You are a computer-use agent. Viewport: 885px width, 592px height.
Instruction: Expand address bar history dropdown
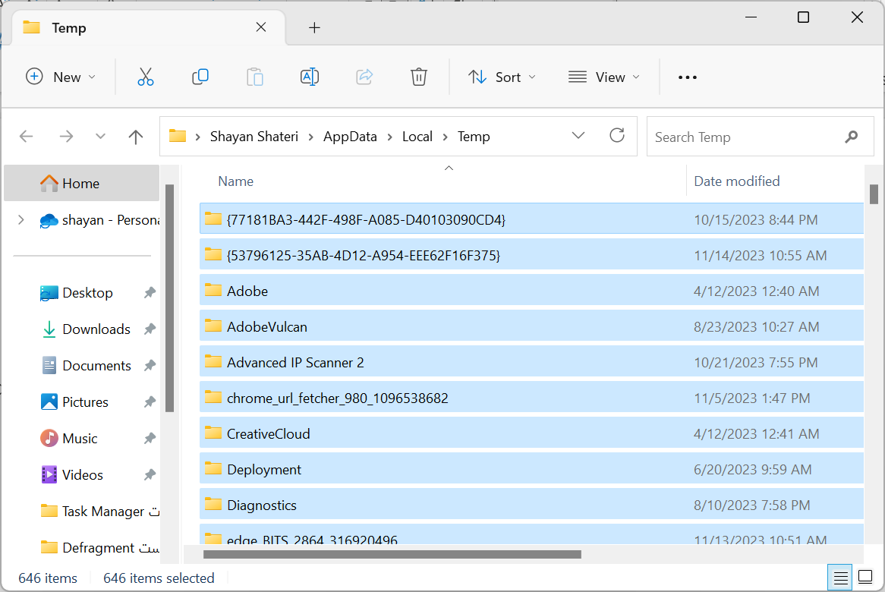(x=578, y=135)
